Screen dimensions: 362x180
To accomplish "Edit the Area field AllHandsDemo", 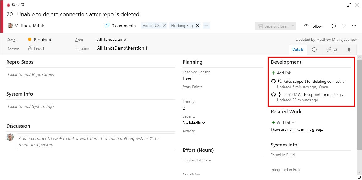I will [x=112, y=40].
